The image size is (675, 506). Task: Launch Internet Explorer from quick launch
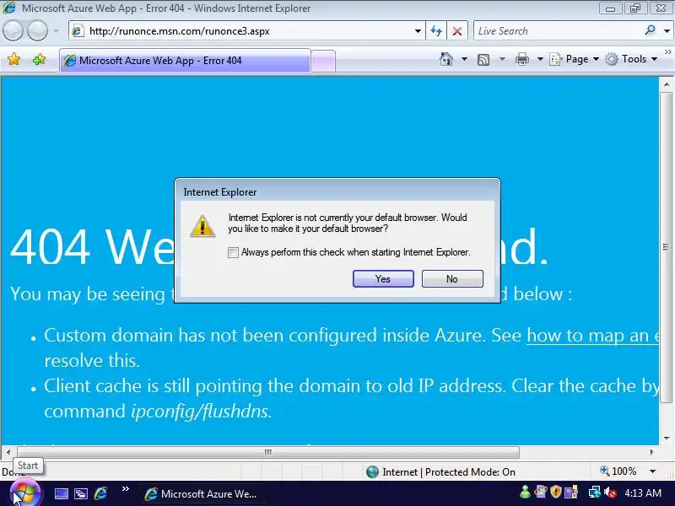pos(100,493)
